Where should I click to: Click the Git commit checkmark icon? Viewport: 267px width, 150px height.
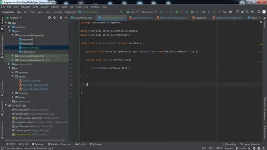214,12
